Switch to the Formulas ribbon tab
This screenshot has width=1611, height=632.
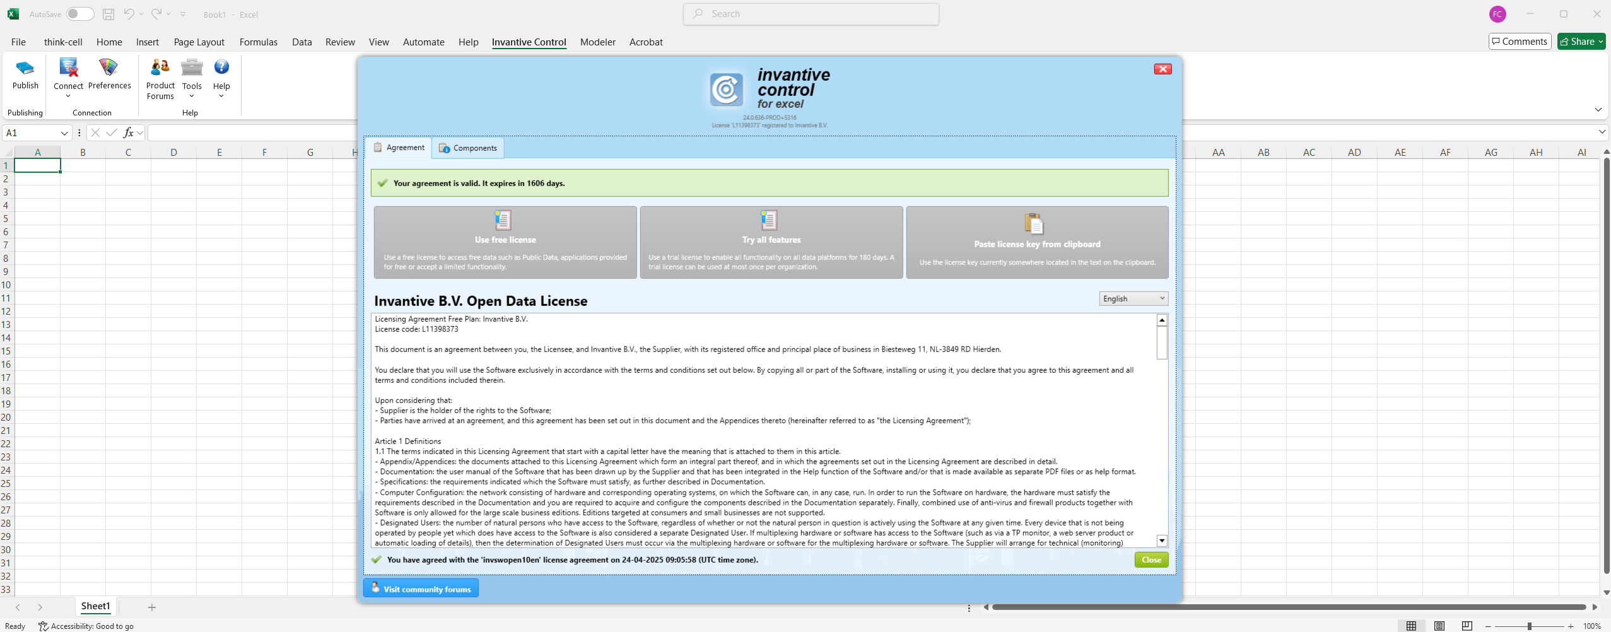[x=259, y=42]
